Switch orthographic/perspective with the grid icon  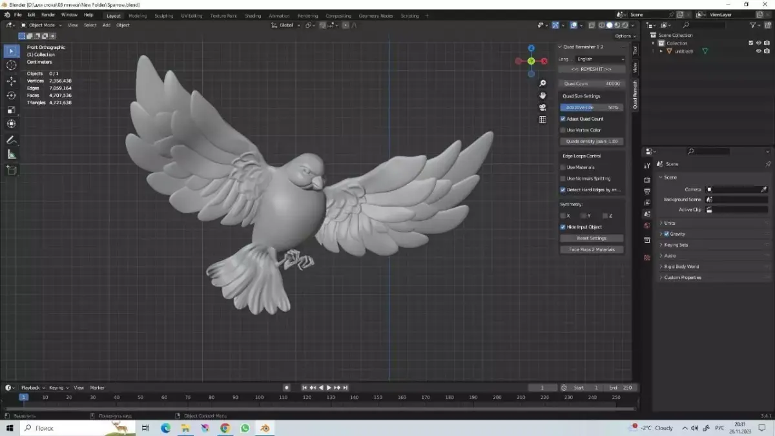(543, 119)
